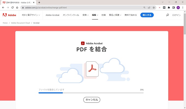Viewport: 186px width, 109px height.
Task: Open a new tab with plus icon
Action: point(39,2)
